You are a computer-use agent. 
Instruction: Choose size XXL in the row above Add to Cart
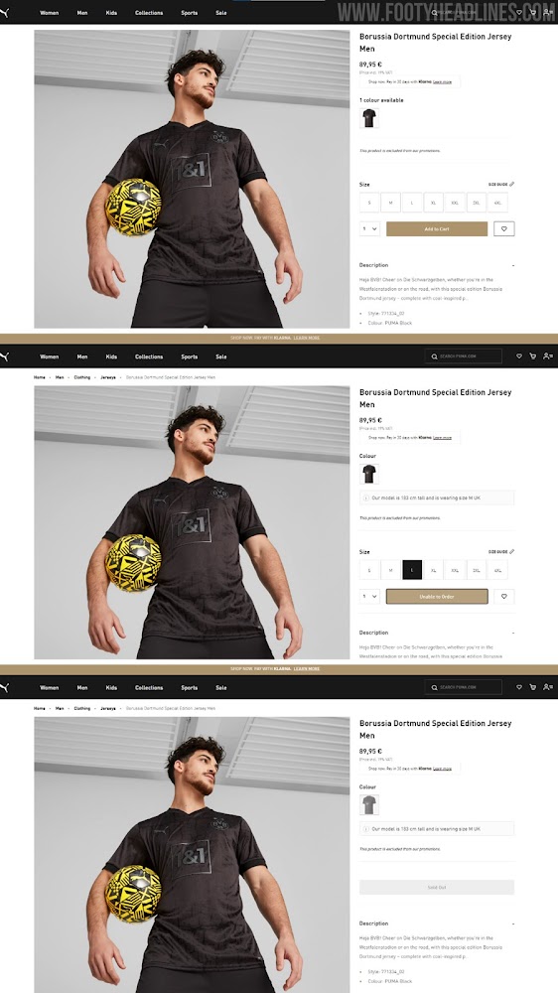point(455,202)
